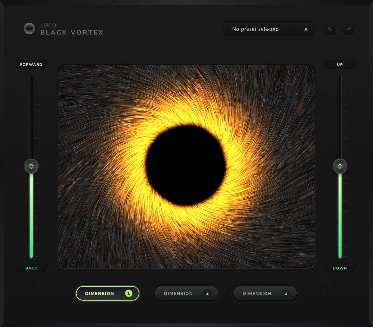Click the HMD Black Vortex logo icon
Image resolution: width=373 pixels, height=327 pixels.
coord(29,29)
